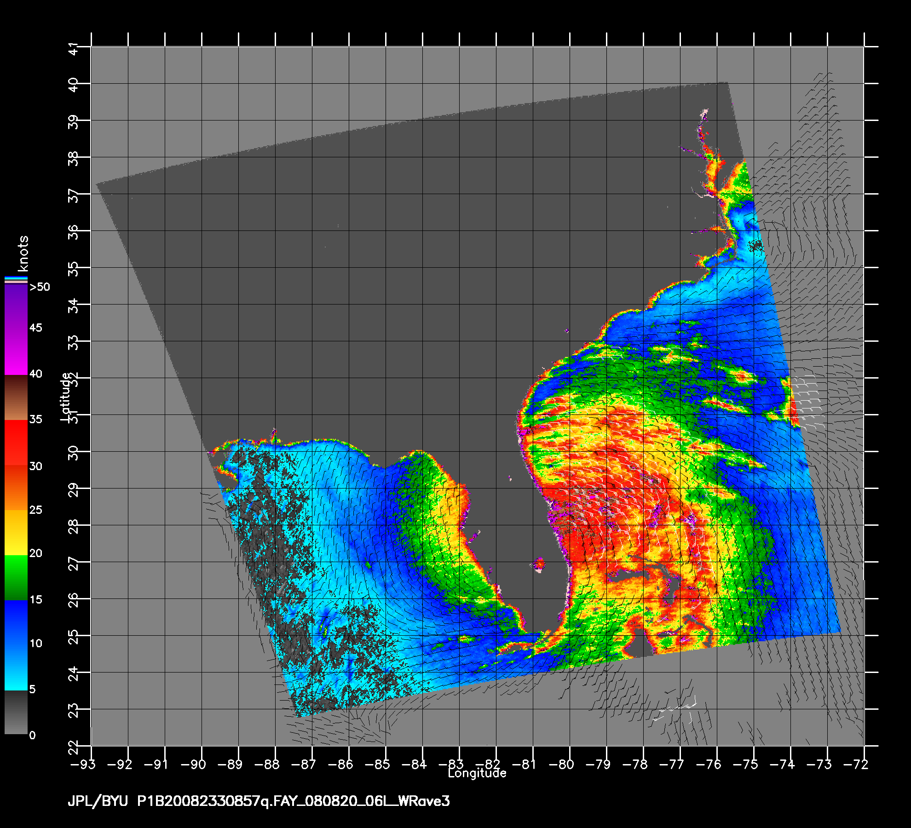Select the yellow 20-25 legend color band
The image size is (911, 828).
pyautogui.click(x=16, y=533)
